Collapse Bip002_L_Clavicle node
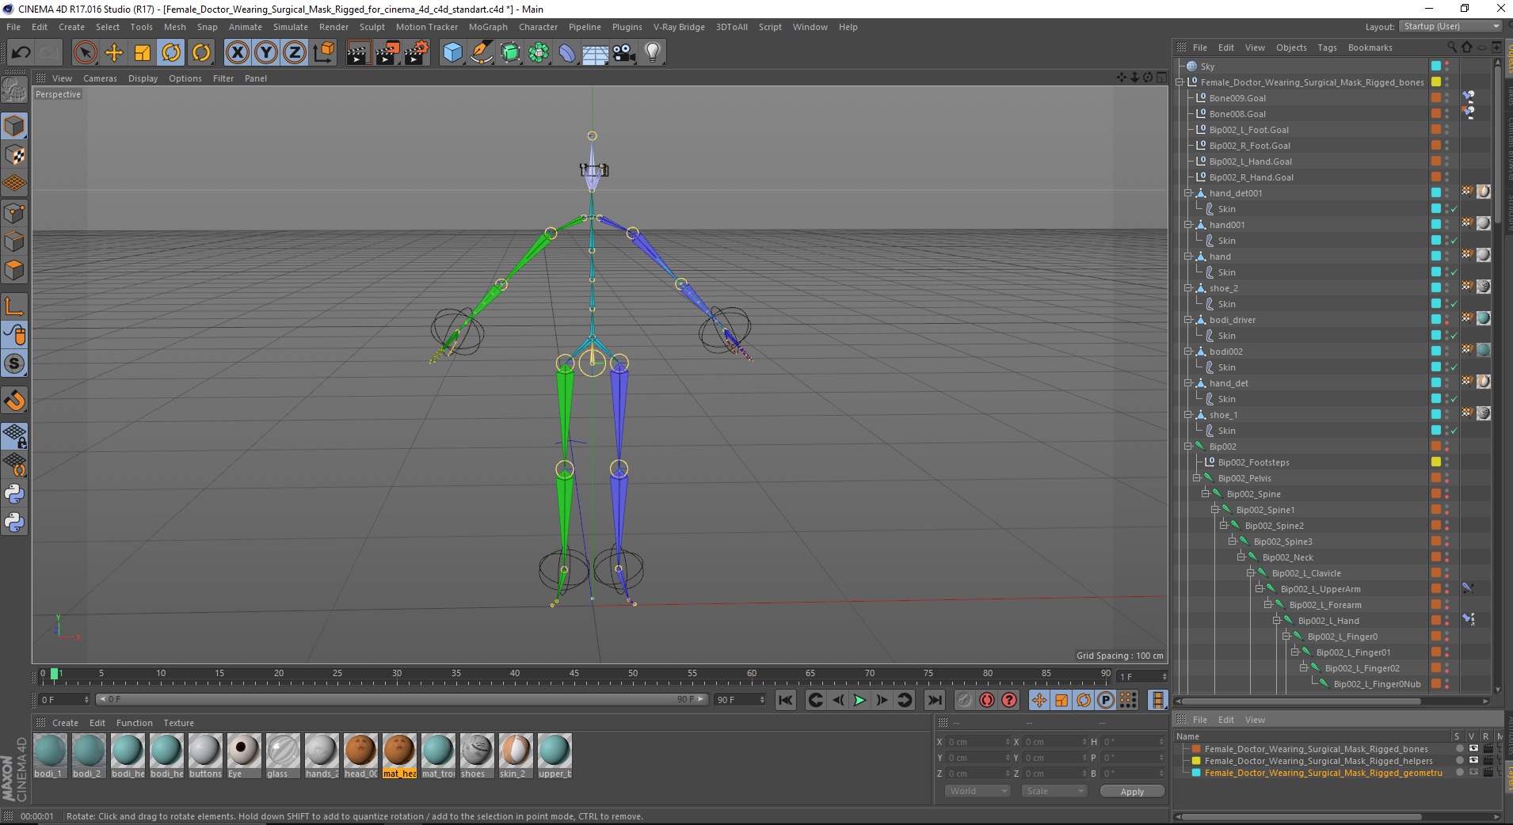This screenshot has width=1513, height=825. coord(1251,573)
